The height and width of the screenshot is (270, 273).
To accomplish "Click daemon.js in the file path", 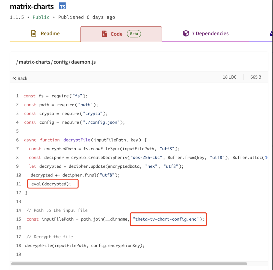I will tap(83, 62).
